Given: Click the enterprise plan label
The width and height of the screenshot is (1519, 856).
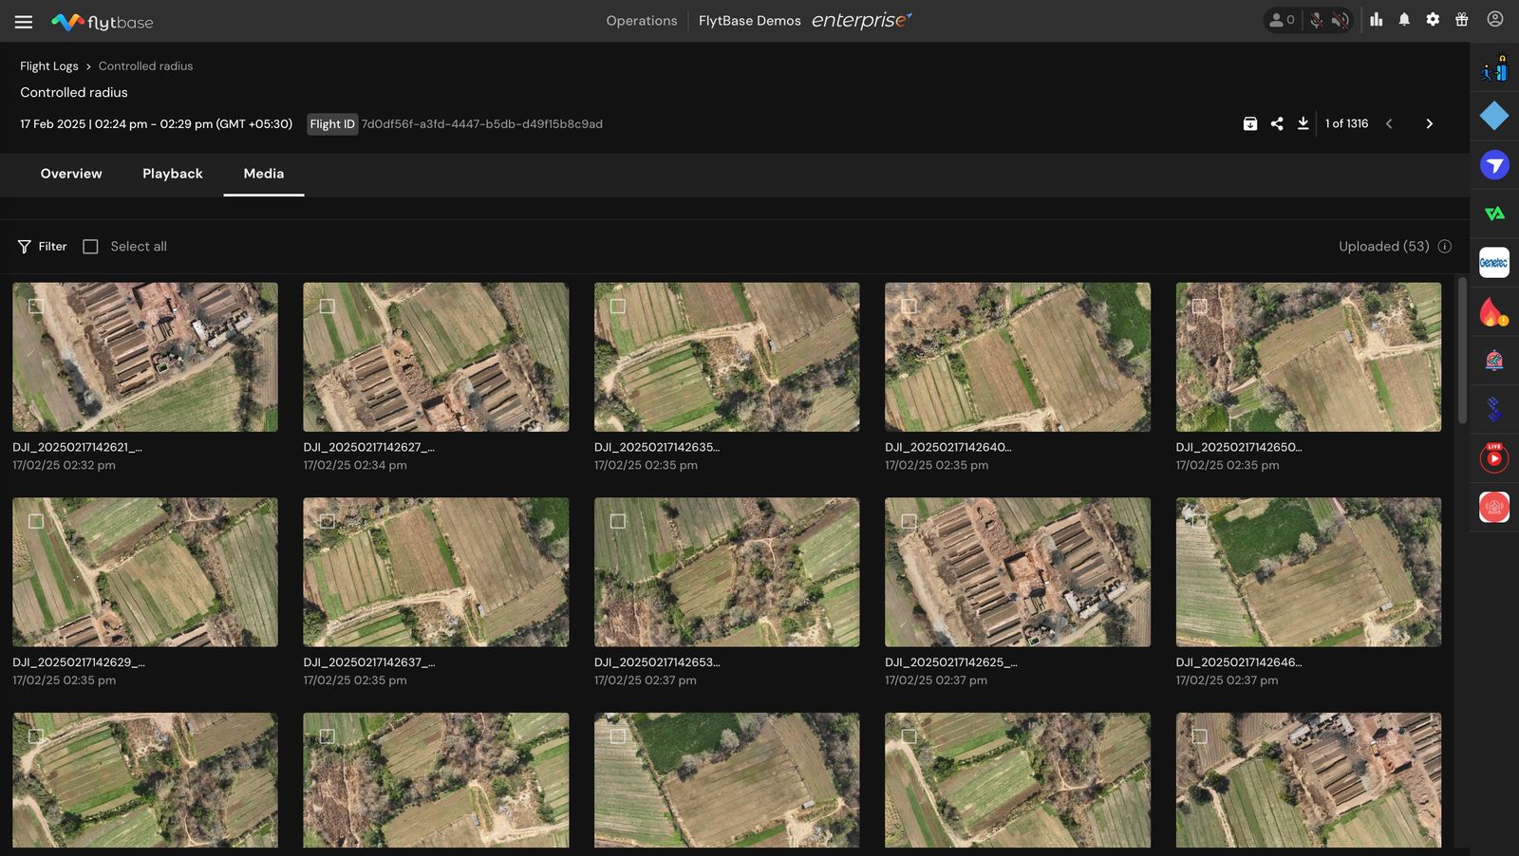Looking at the screenshot, I should coord(862,20).
